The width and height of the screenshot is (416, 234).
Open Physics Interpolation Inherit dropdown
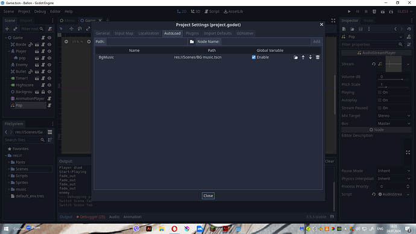tap(394, 179)
